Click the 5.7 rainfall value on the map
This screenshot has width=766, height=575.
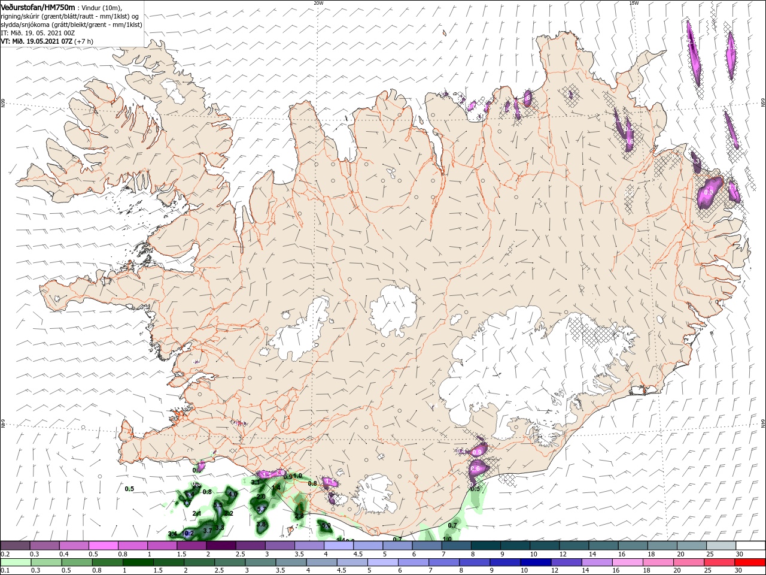click(262, 509)
